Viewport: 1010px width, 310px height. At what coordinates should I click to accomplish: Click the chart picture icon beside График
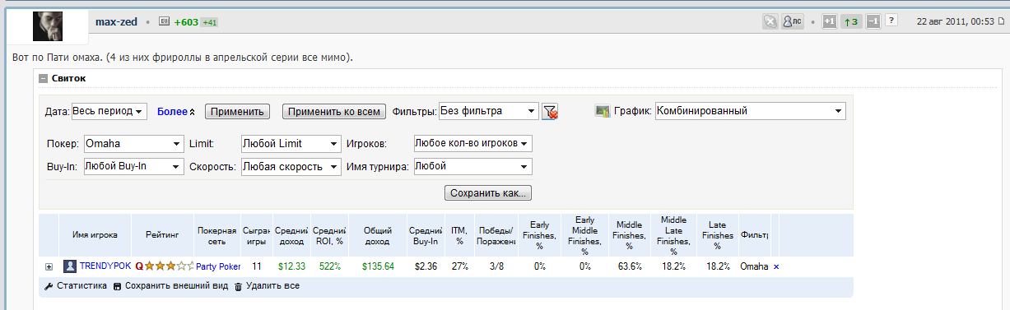pos(602,111)
